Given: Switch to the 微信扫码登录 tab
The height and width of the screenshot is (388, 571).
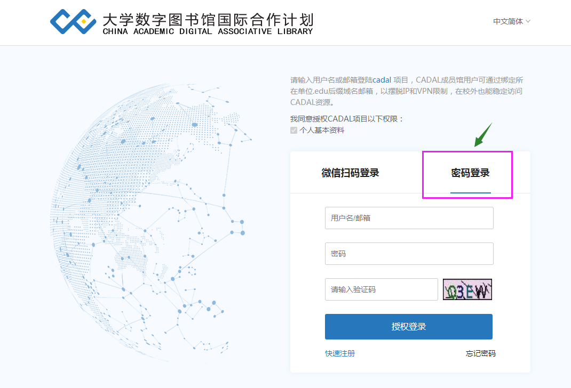Looking at the screenshot, I should point(350,173).
